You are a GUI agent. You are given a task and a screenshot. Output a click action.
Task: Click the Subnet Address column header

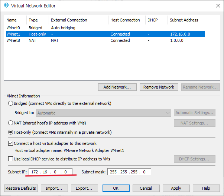click(x=186, y=20)
